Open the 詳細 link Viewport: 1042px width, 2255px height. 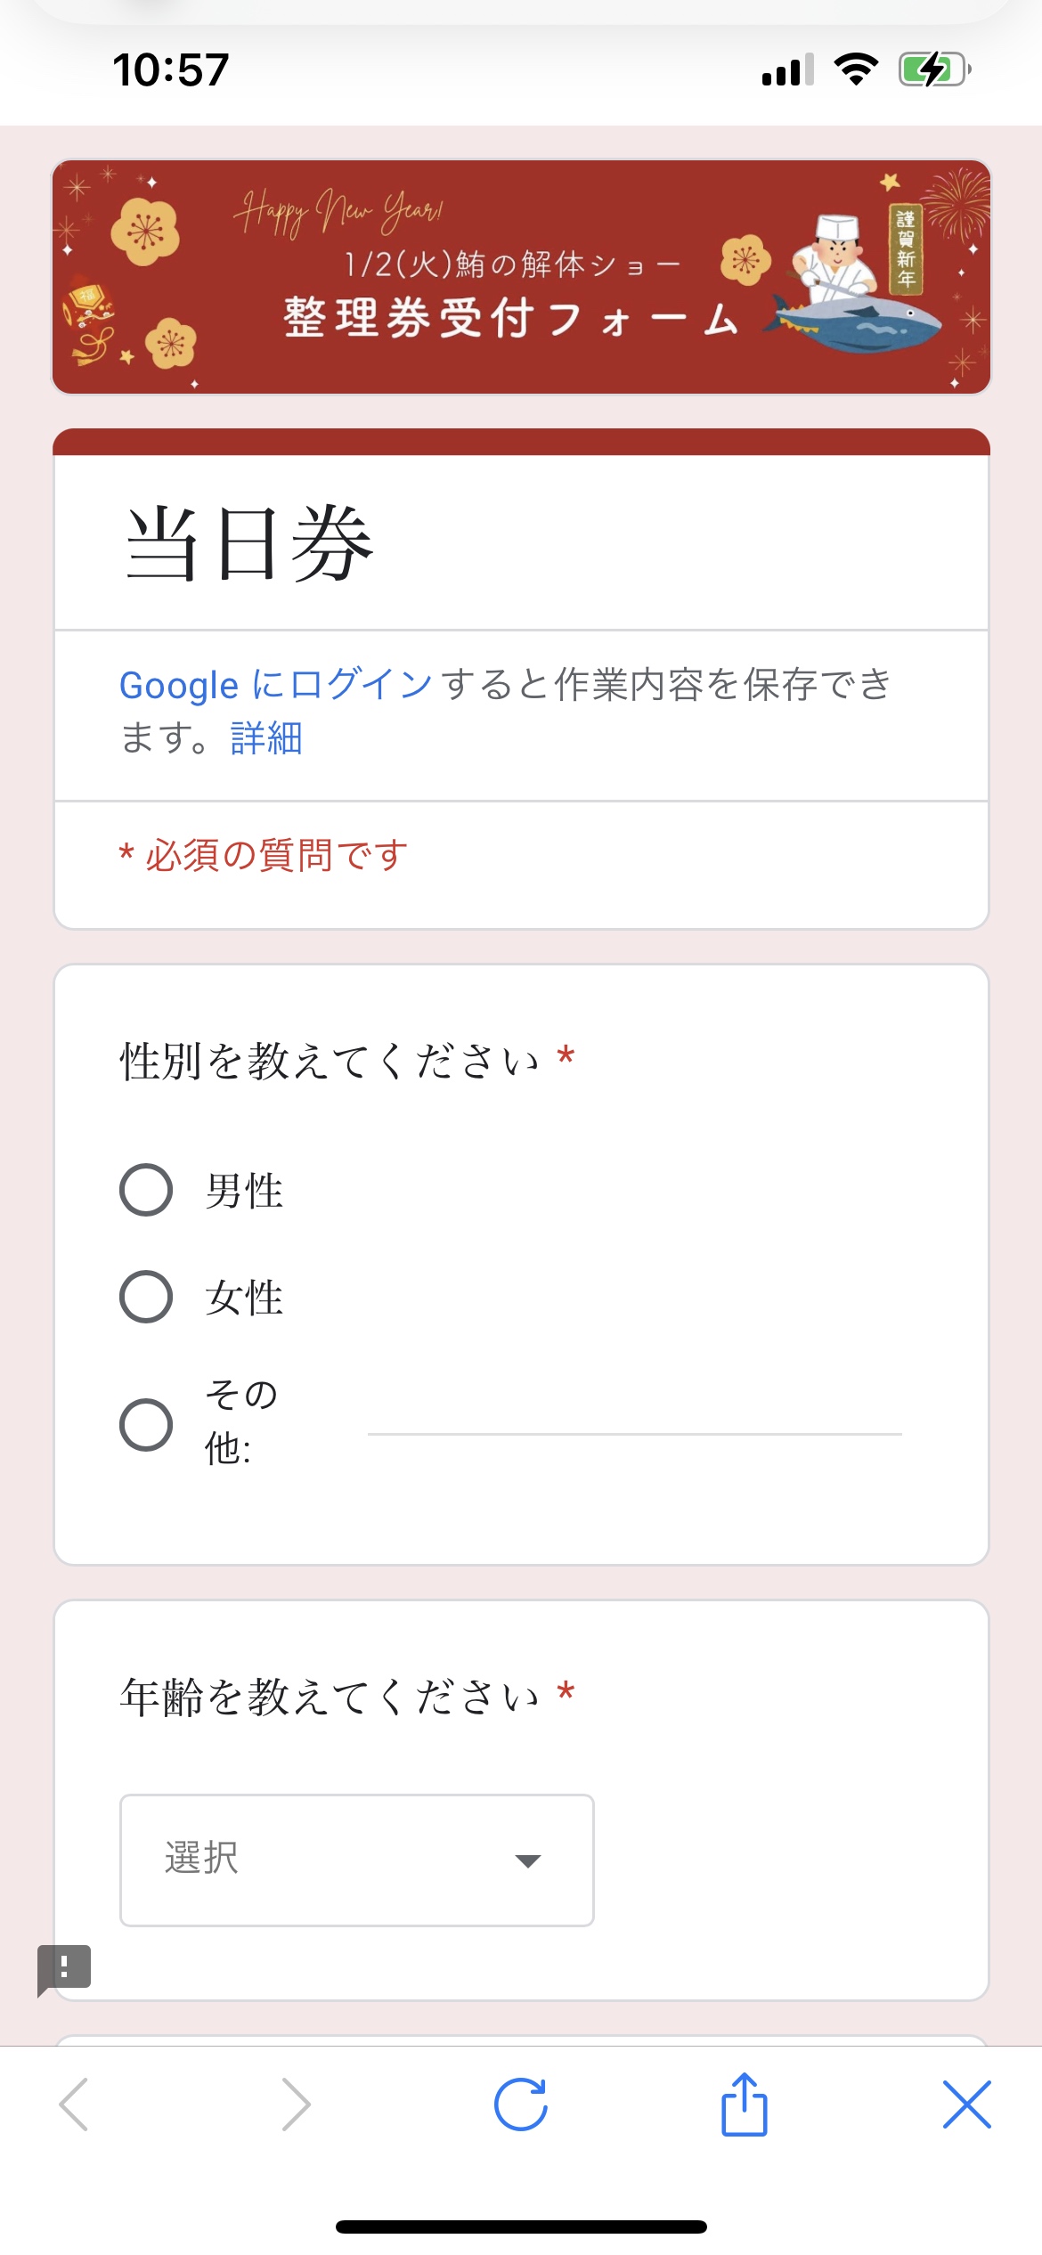[x=266, y=738]
